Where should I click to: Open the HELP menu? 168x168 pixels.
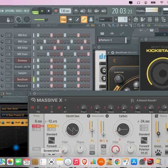(x=26, y=11)
